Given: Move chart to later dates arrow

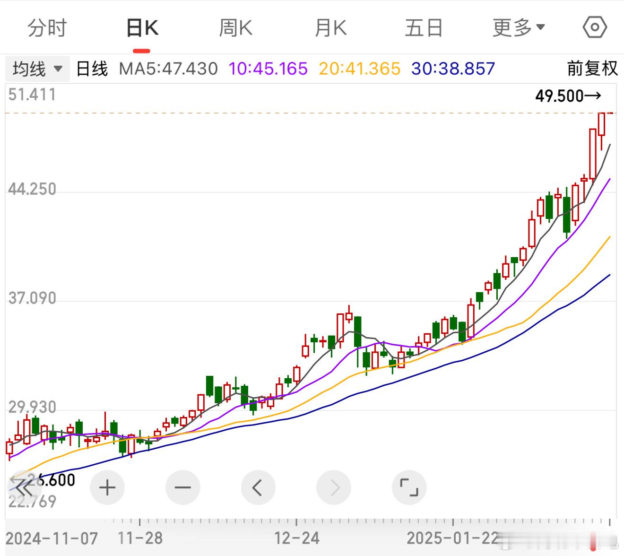Looking at the screenshot, I should [334, 487].
